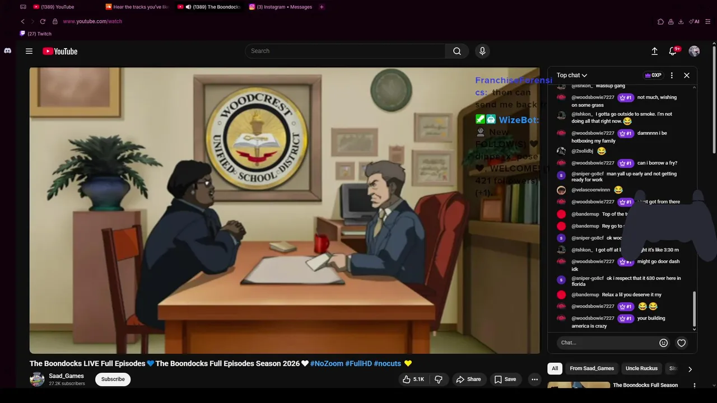The width and height of the screenshot is (717, 403).
Task: Click "Wassup gang" chat message
Action: [611, 86]
